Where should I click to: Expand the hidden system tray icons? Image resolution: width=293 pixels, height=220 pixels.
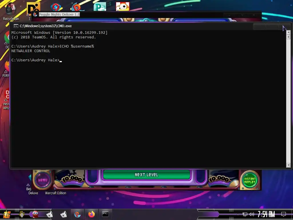[x=238, y=214]
